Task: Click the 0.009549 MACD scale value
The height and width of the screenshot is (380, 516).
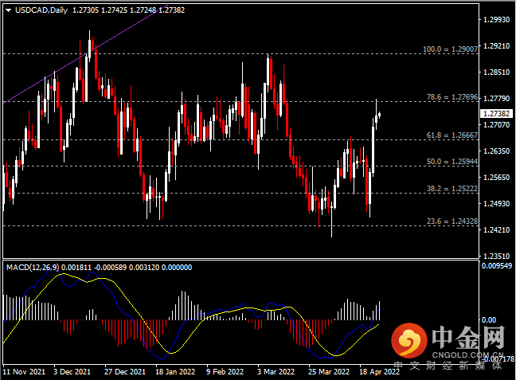Action: tap(498, 267)
